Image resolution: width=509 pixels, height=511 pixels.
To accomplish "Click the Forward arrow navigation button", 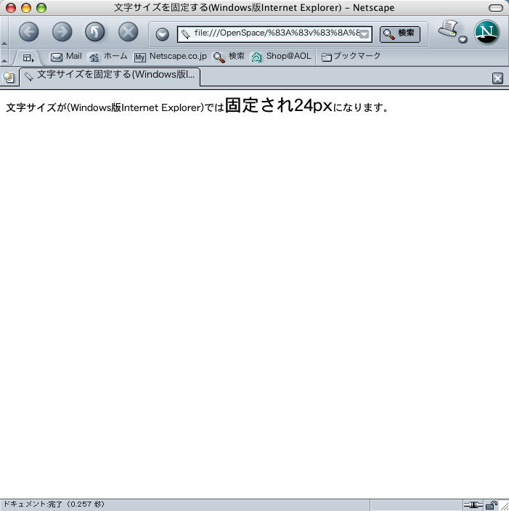I will click(x=62, y=32).
